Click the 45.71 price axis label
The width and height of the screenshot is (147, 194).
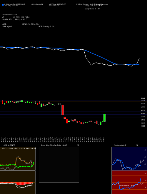(143, 110)
